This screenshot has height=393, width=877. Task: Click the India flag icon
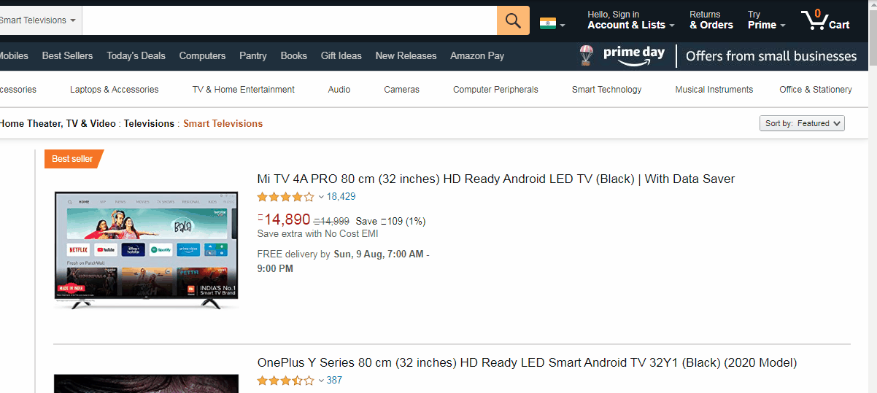coord(547,23)
